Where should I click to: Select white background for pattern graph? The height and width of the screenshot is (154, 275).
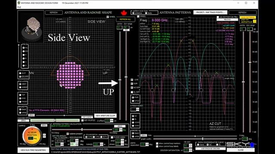[x=133, y=136]
